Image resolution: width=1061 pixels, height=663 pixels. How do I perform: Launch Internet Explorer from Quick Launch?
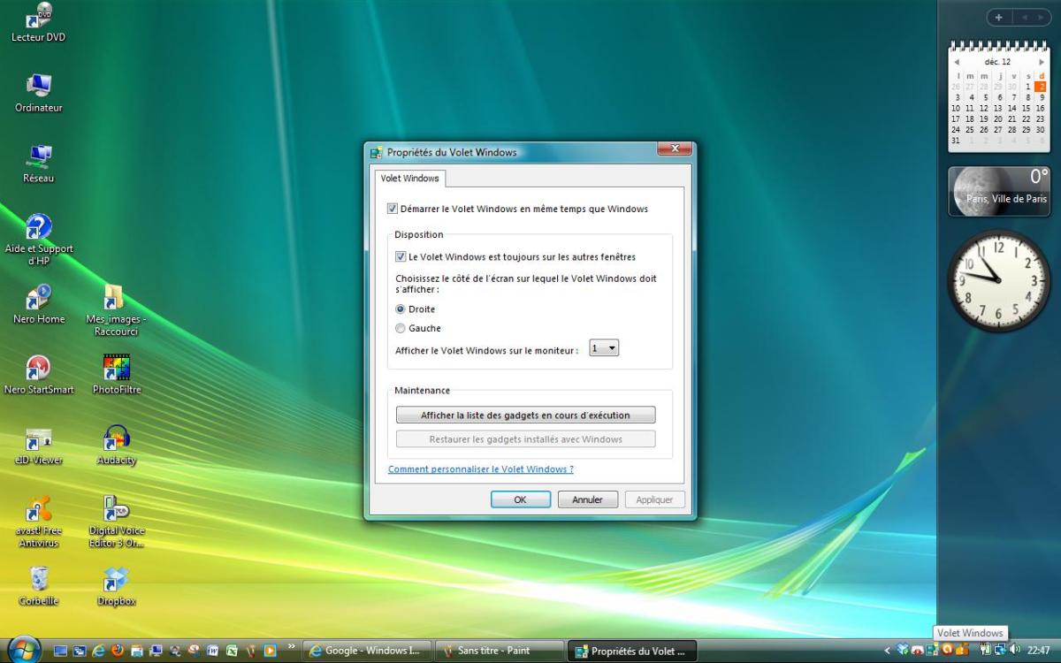click(98, 651)
